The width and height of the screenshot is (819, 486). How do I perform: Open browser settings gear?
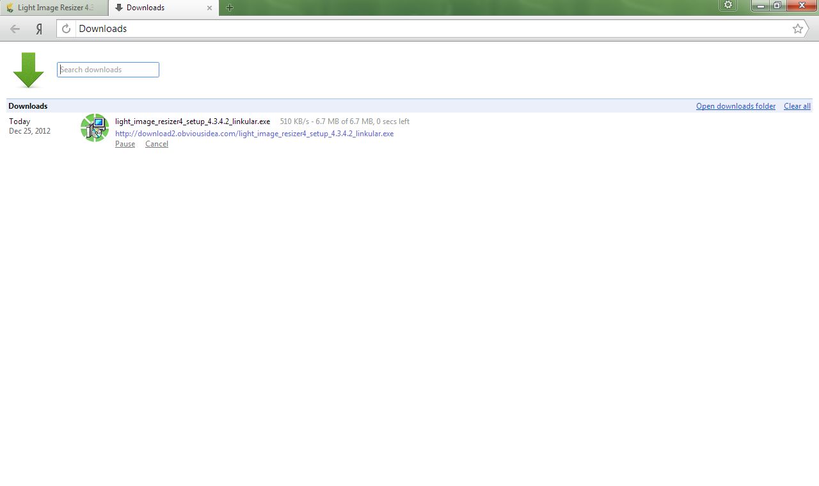[x=728, y=5]
